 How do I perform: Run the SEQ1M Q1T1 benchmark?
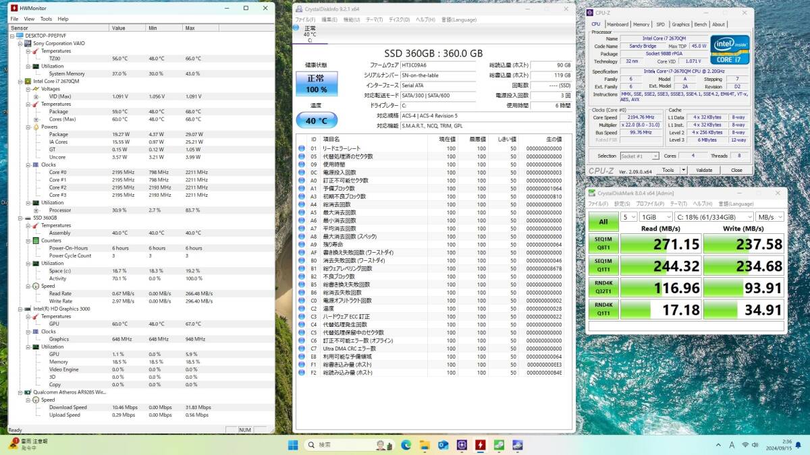click(x=603, y=267)
